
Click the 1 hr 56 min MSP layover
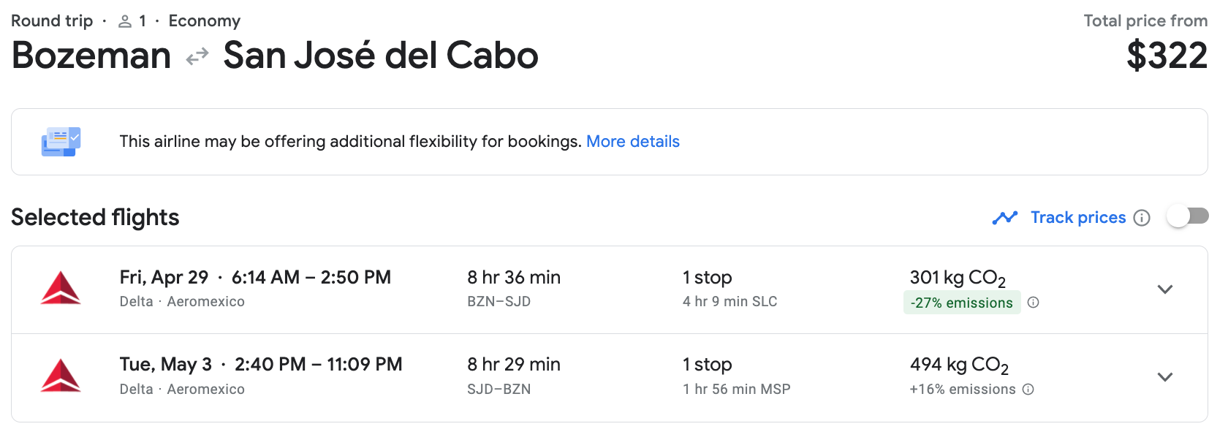[736, 390]
